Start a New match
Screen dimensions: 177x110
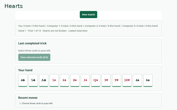click(88, 15)
